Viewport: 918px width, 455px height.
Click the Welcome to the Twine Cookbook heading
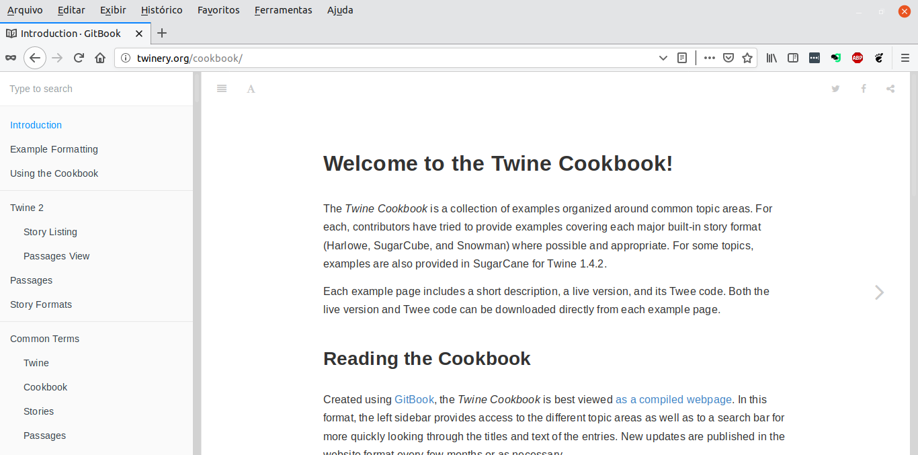(498, 163)
